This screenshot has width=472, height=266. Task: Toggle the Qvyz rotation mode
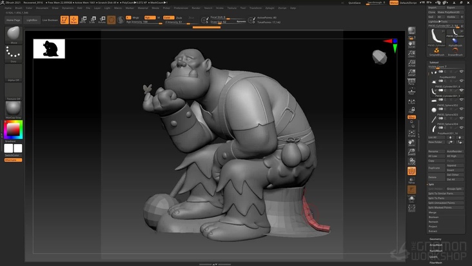411,117
